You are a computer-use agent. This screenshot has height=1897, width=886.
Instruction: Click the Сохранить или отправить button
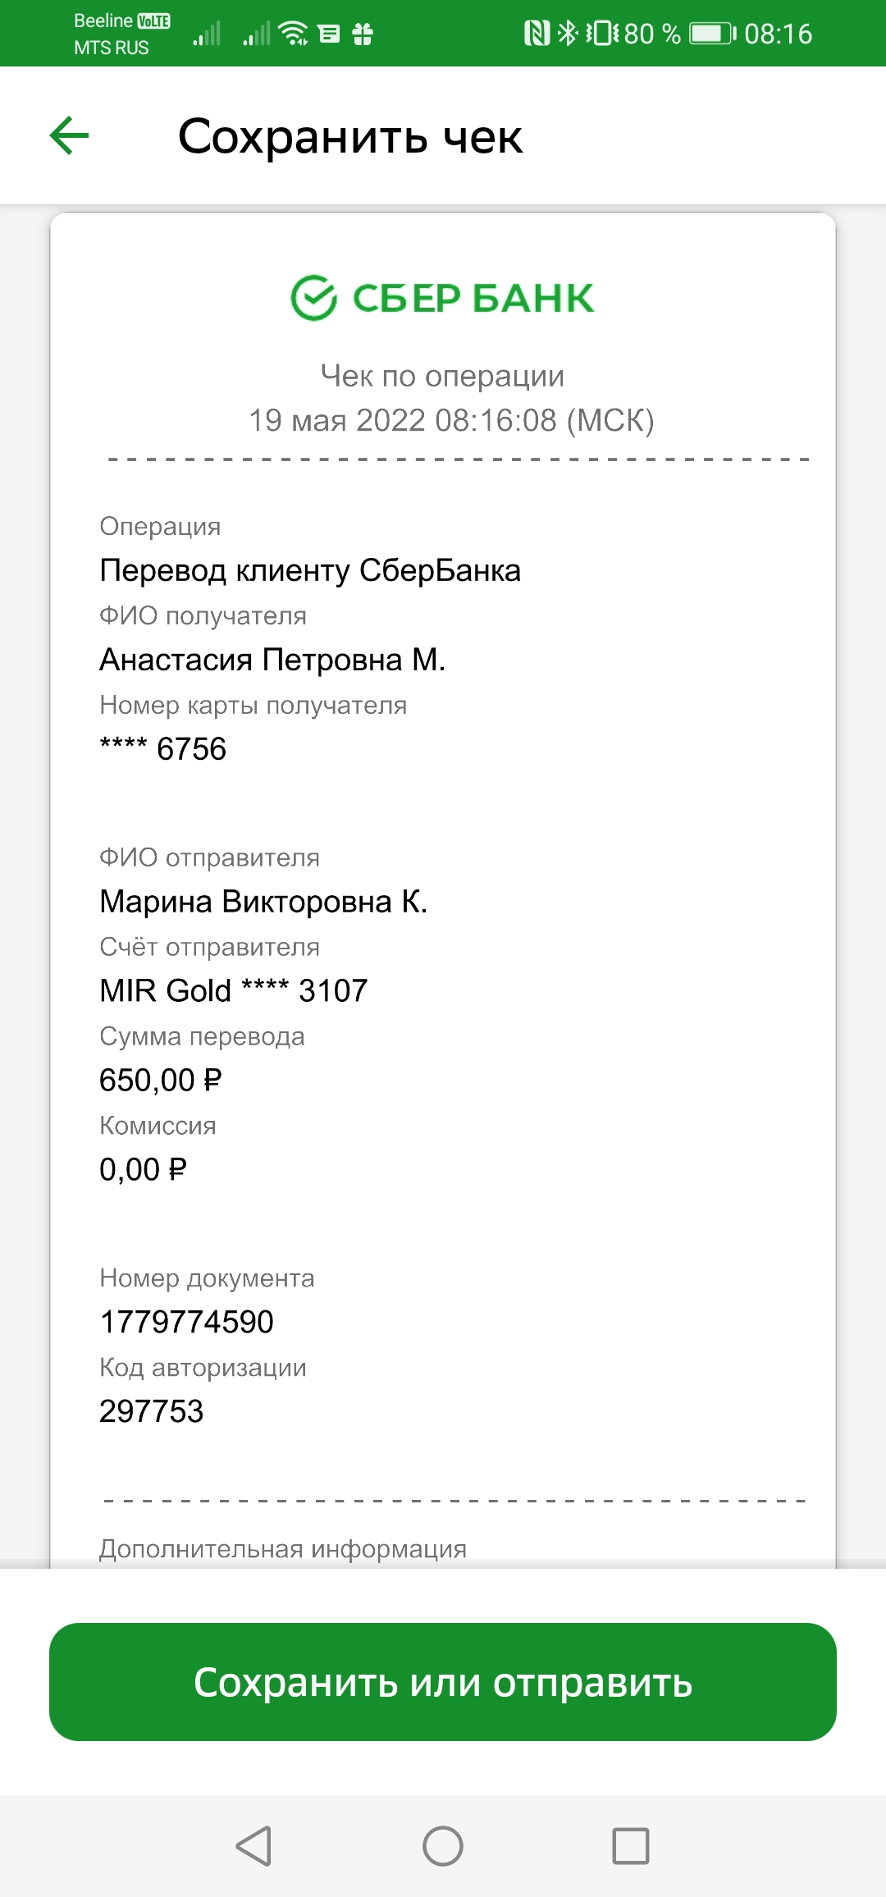click(443, 1682)
